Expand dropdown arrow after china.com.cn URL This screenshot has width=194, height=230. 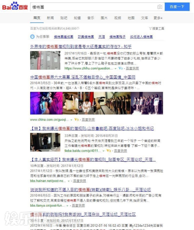click(x=71, y=120)
